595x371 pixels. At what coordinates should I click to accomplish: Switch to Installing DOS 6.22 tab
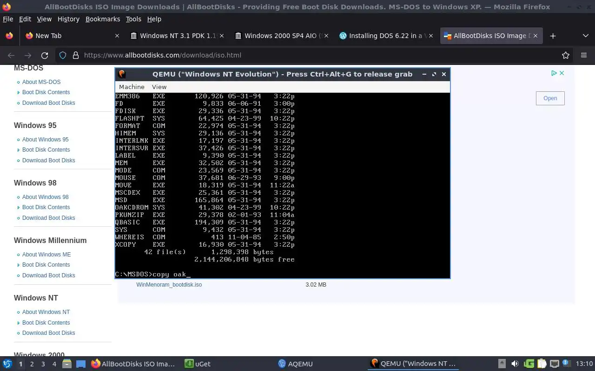[x=386, y=36]
